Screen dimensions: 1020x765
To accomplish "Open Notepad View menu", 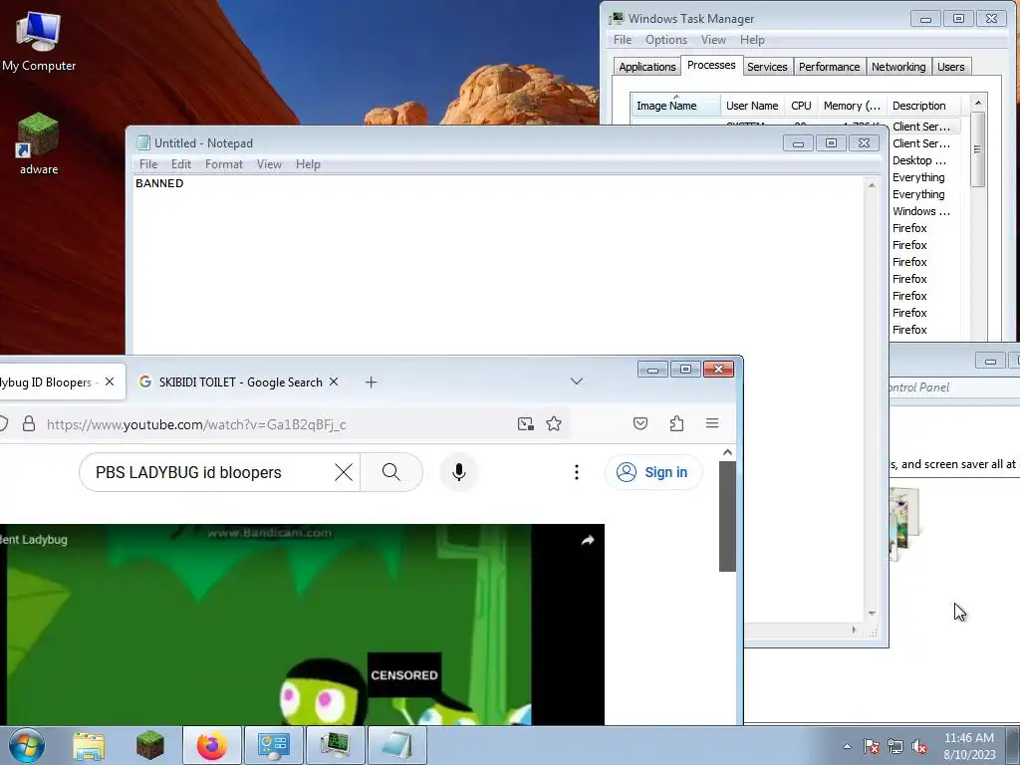I will tap(269, 164).
